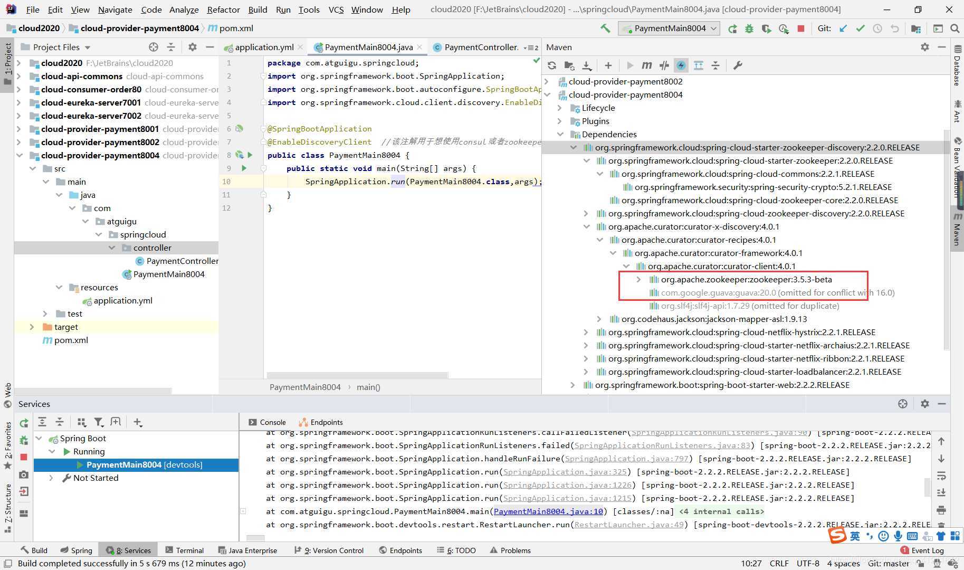Screen dimensions: 964x570
Task: Click SpringApplication.java:1226 stack trace link
Action: click(x=567, y=484)
